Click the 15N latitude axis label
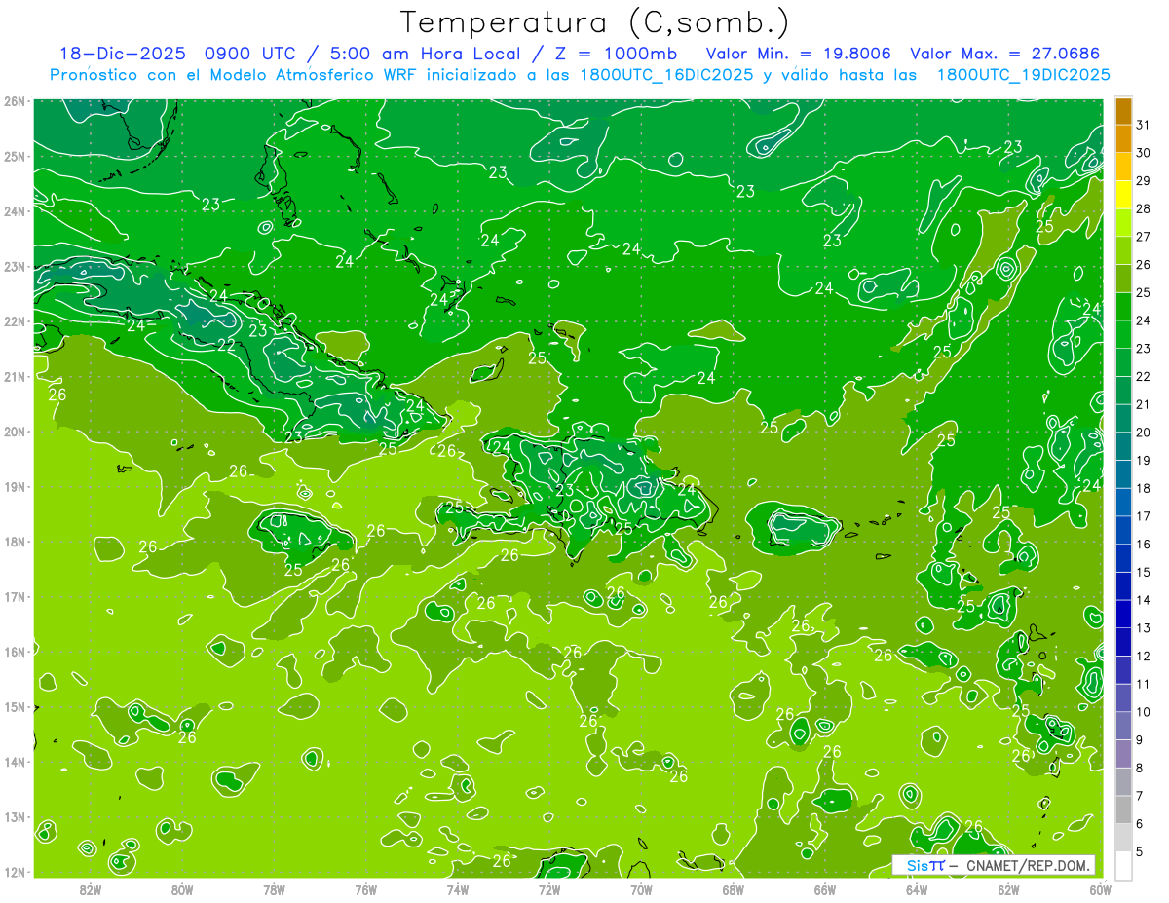 click(x=14, y=706)
